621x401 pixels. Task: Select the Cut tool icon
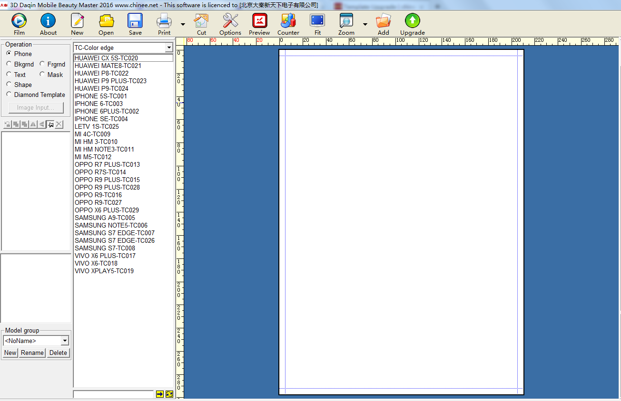(201, 21)
